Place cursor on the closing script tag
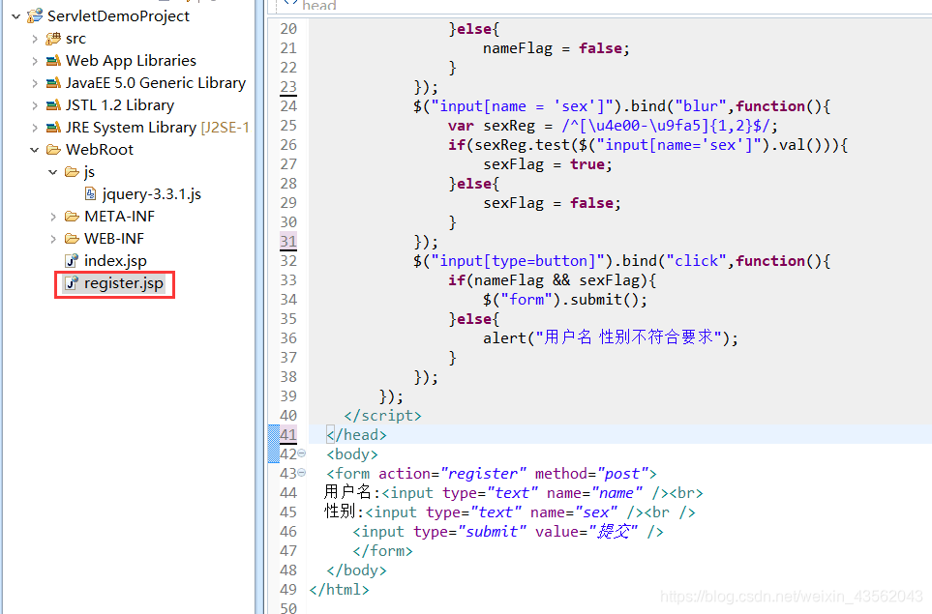 [x=383, y=415]
